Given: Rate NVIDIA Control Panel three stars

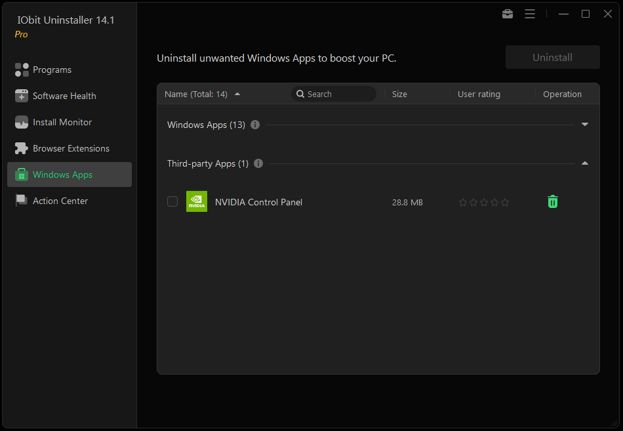Looking at the screenshot, I should pyautogui.click(x=484, y=202).
